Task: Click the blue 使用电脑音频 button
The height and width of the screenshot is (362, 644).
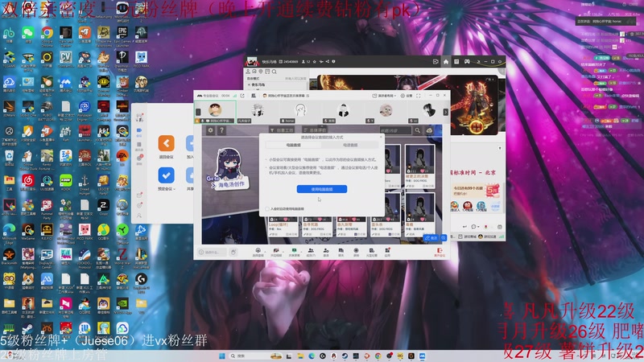Action: tap(321, 189)
